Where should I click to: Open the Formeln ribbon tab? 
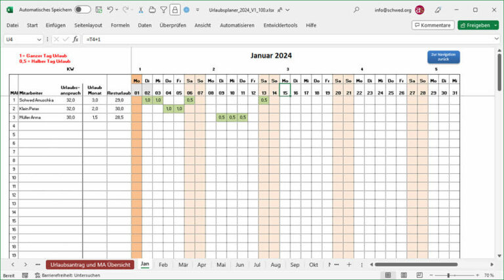pos(120,25)
